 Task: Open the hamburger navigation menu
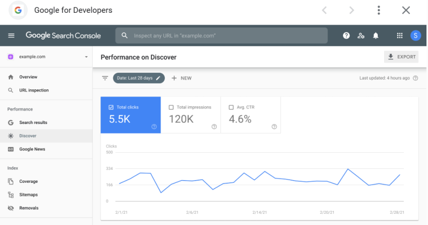(x=11, y=35)
